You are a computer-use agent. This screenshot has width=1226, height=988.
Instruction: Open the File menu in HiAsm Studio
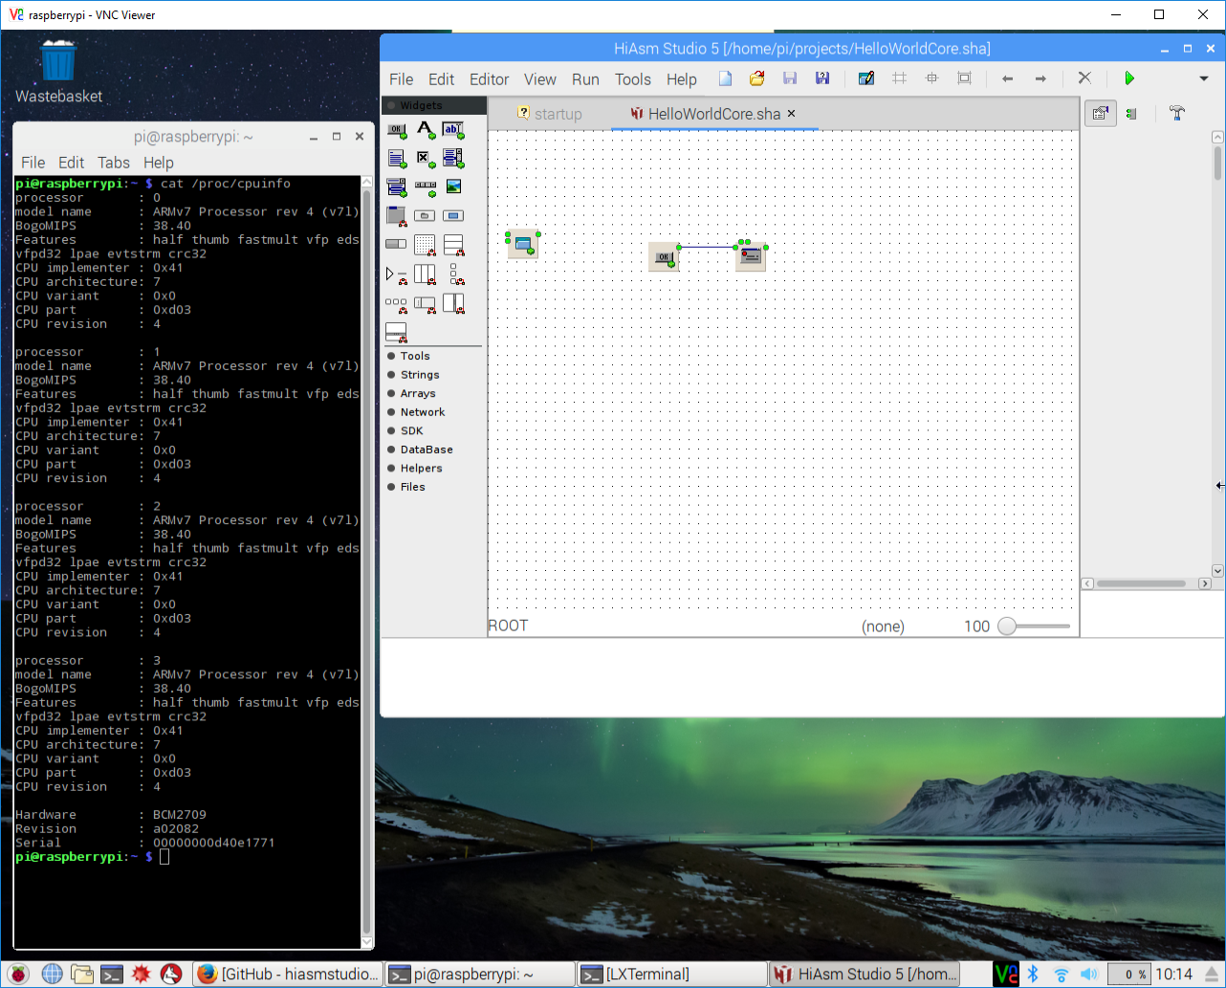pyautogui.click(x=402, y=79)
